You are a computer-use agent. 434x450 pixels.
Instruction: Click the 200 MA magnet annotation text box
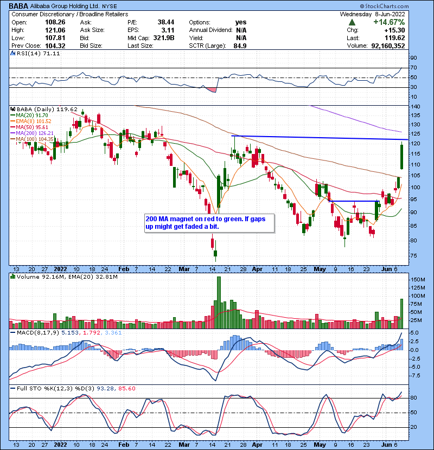pyautogui.click(x=209, y=223)
